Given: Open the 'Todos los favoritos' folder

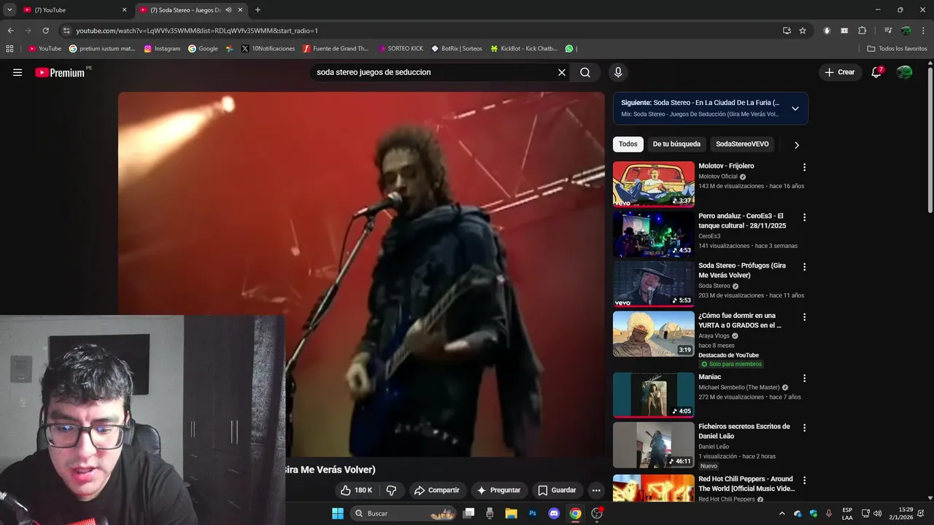Looking at the screenshot, I should [897, 49].
